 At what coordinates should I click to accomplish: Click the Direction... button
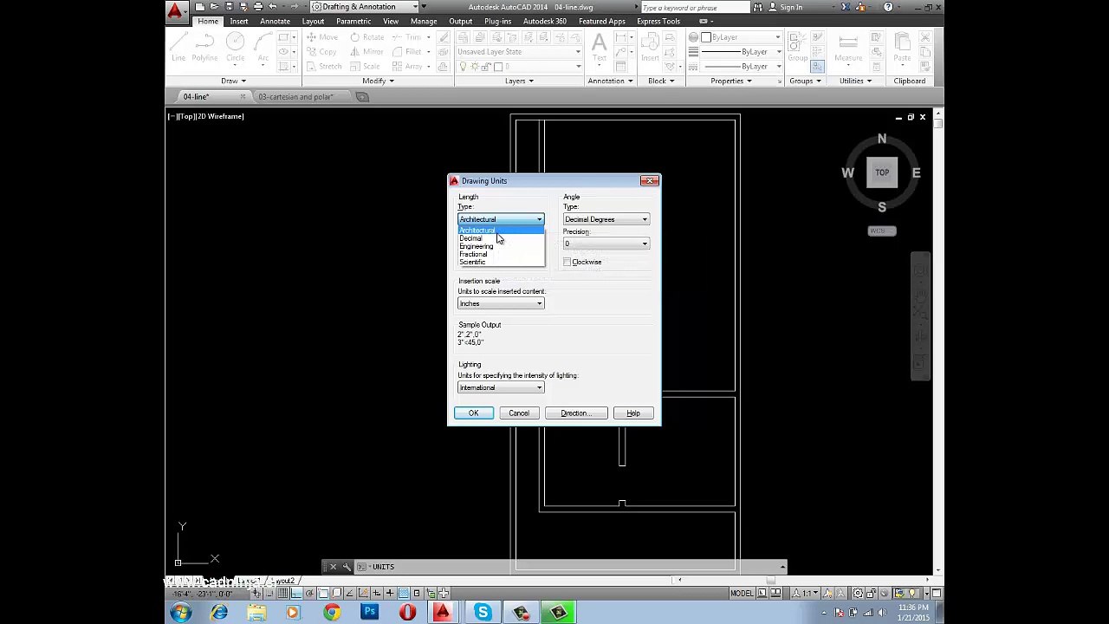coord(576,413)
